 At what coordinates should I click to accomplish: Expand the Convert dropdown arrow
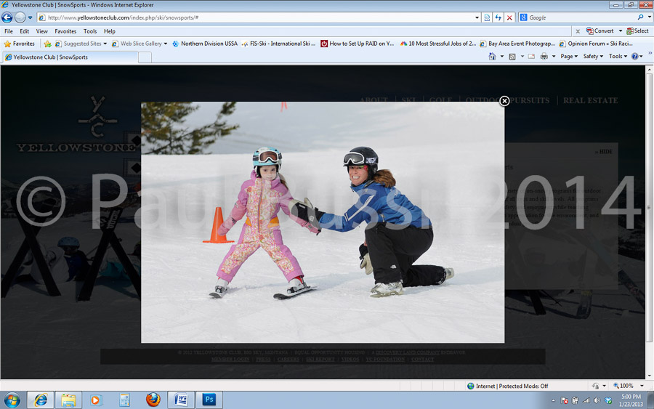coord(621,31)
